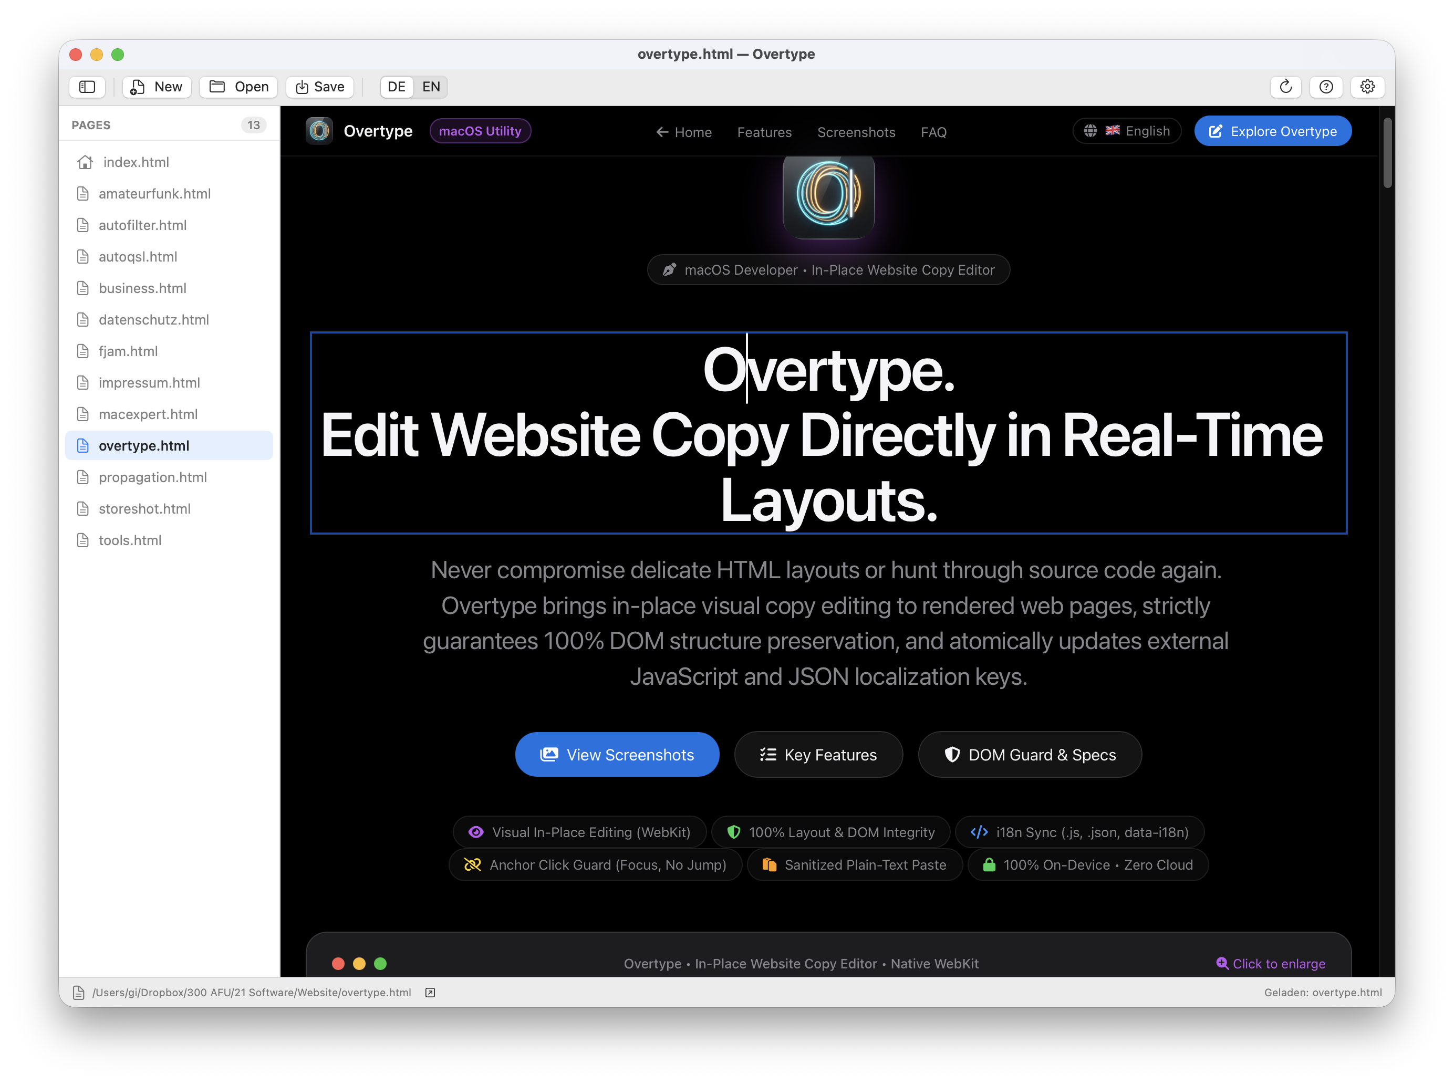Toggle the sidebar panel icon
Screen dimensions: 1454x1085
(x=87, y=87)
